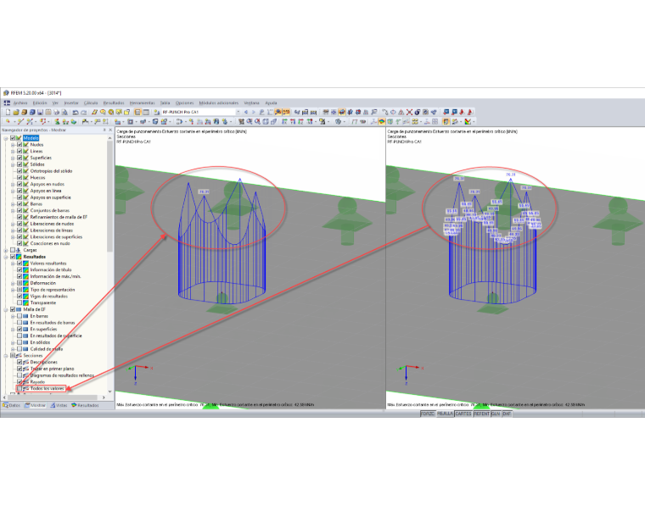Go to next load case arrow

point(254,112)
